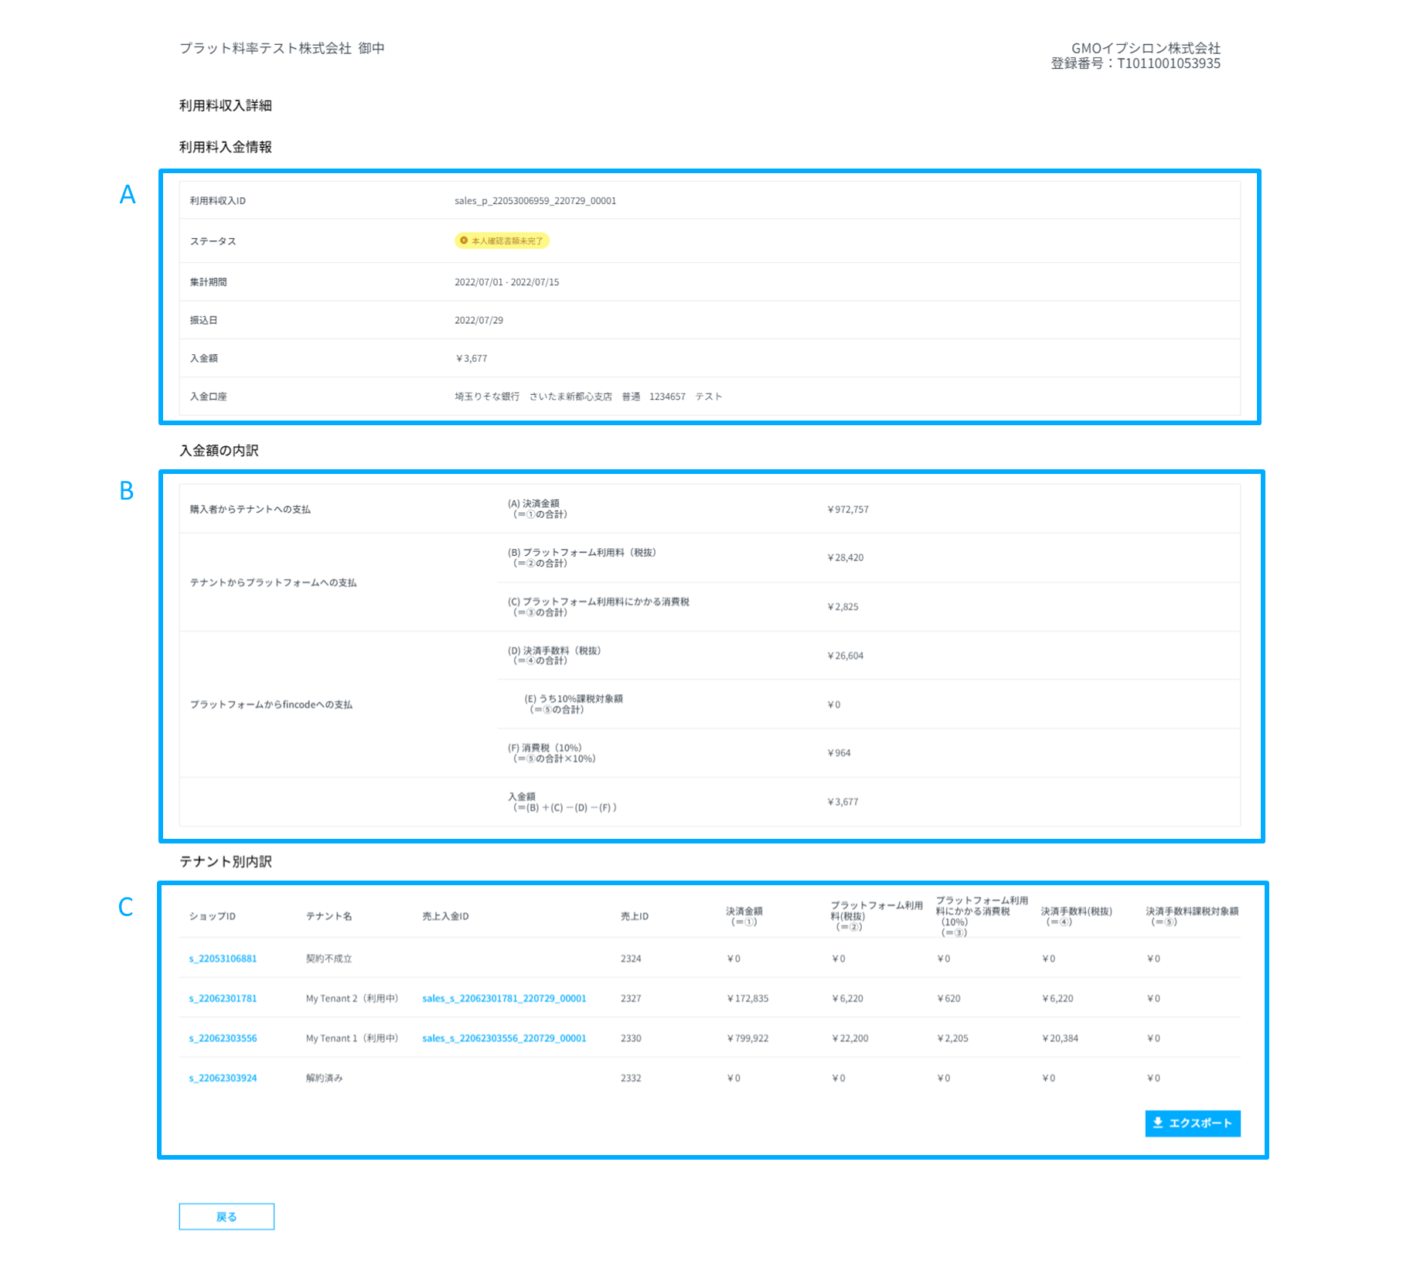The height and width of the screenshot is (1271, 1420).
Task: Open shop link s_22053106881
Action: point(222,958)
